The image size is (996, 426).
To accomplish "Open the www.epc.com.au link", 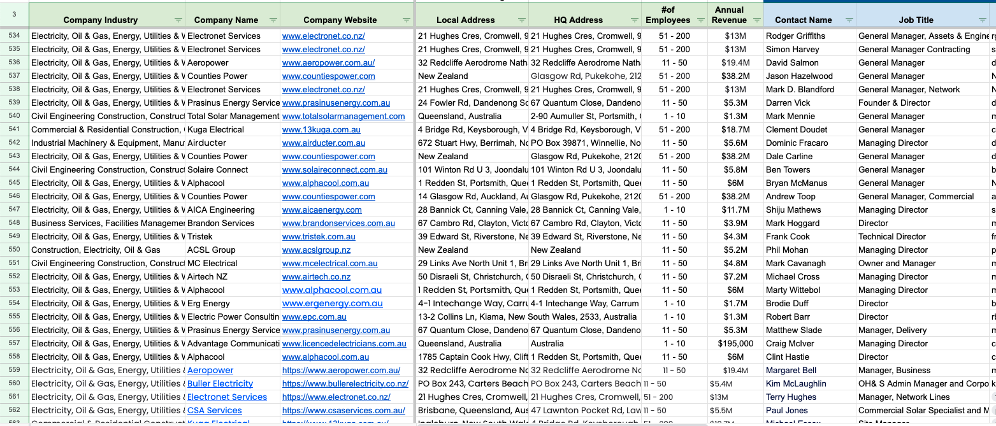I will pos(314,316).
